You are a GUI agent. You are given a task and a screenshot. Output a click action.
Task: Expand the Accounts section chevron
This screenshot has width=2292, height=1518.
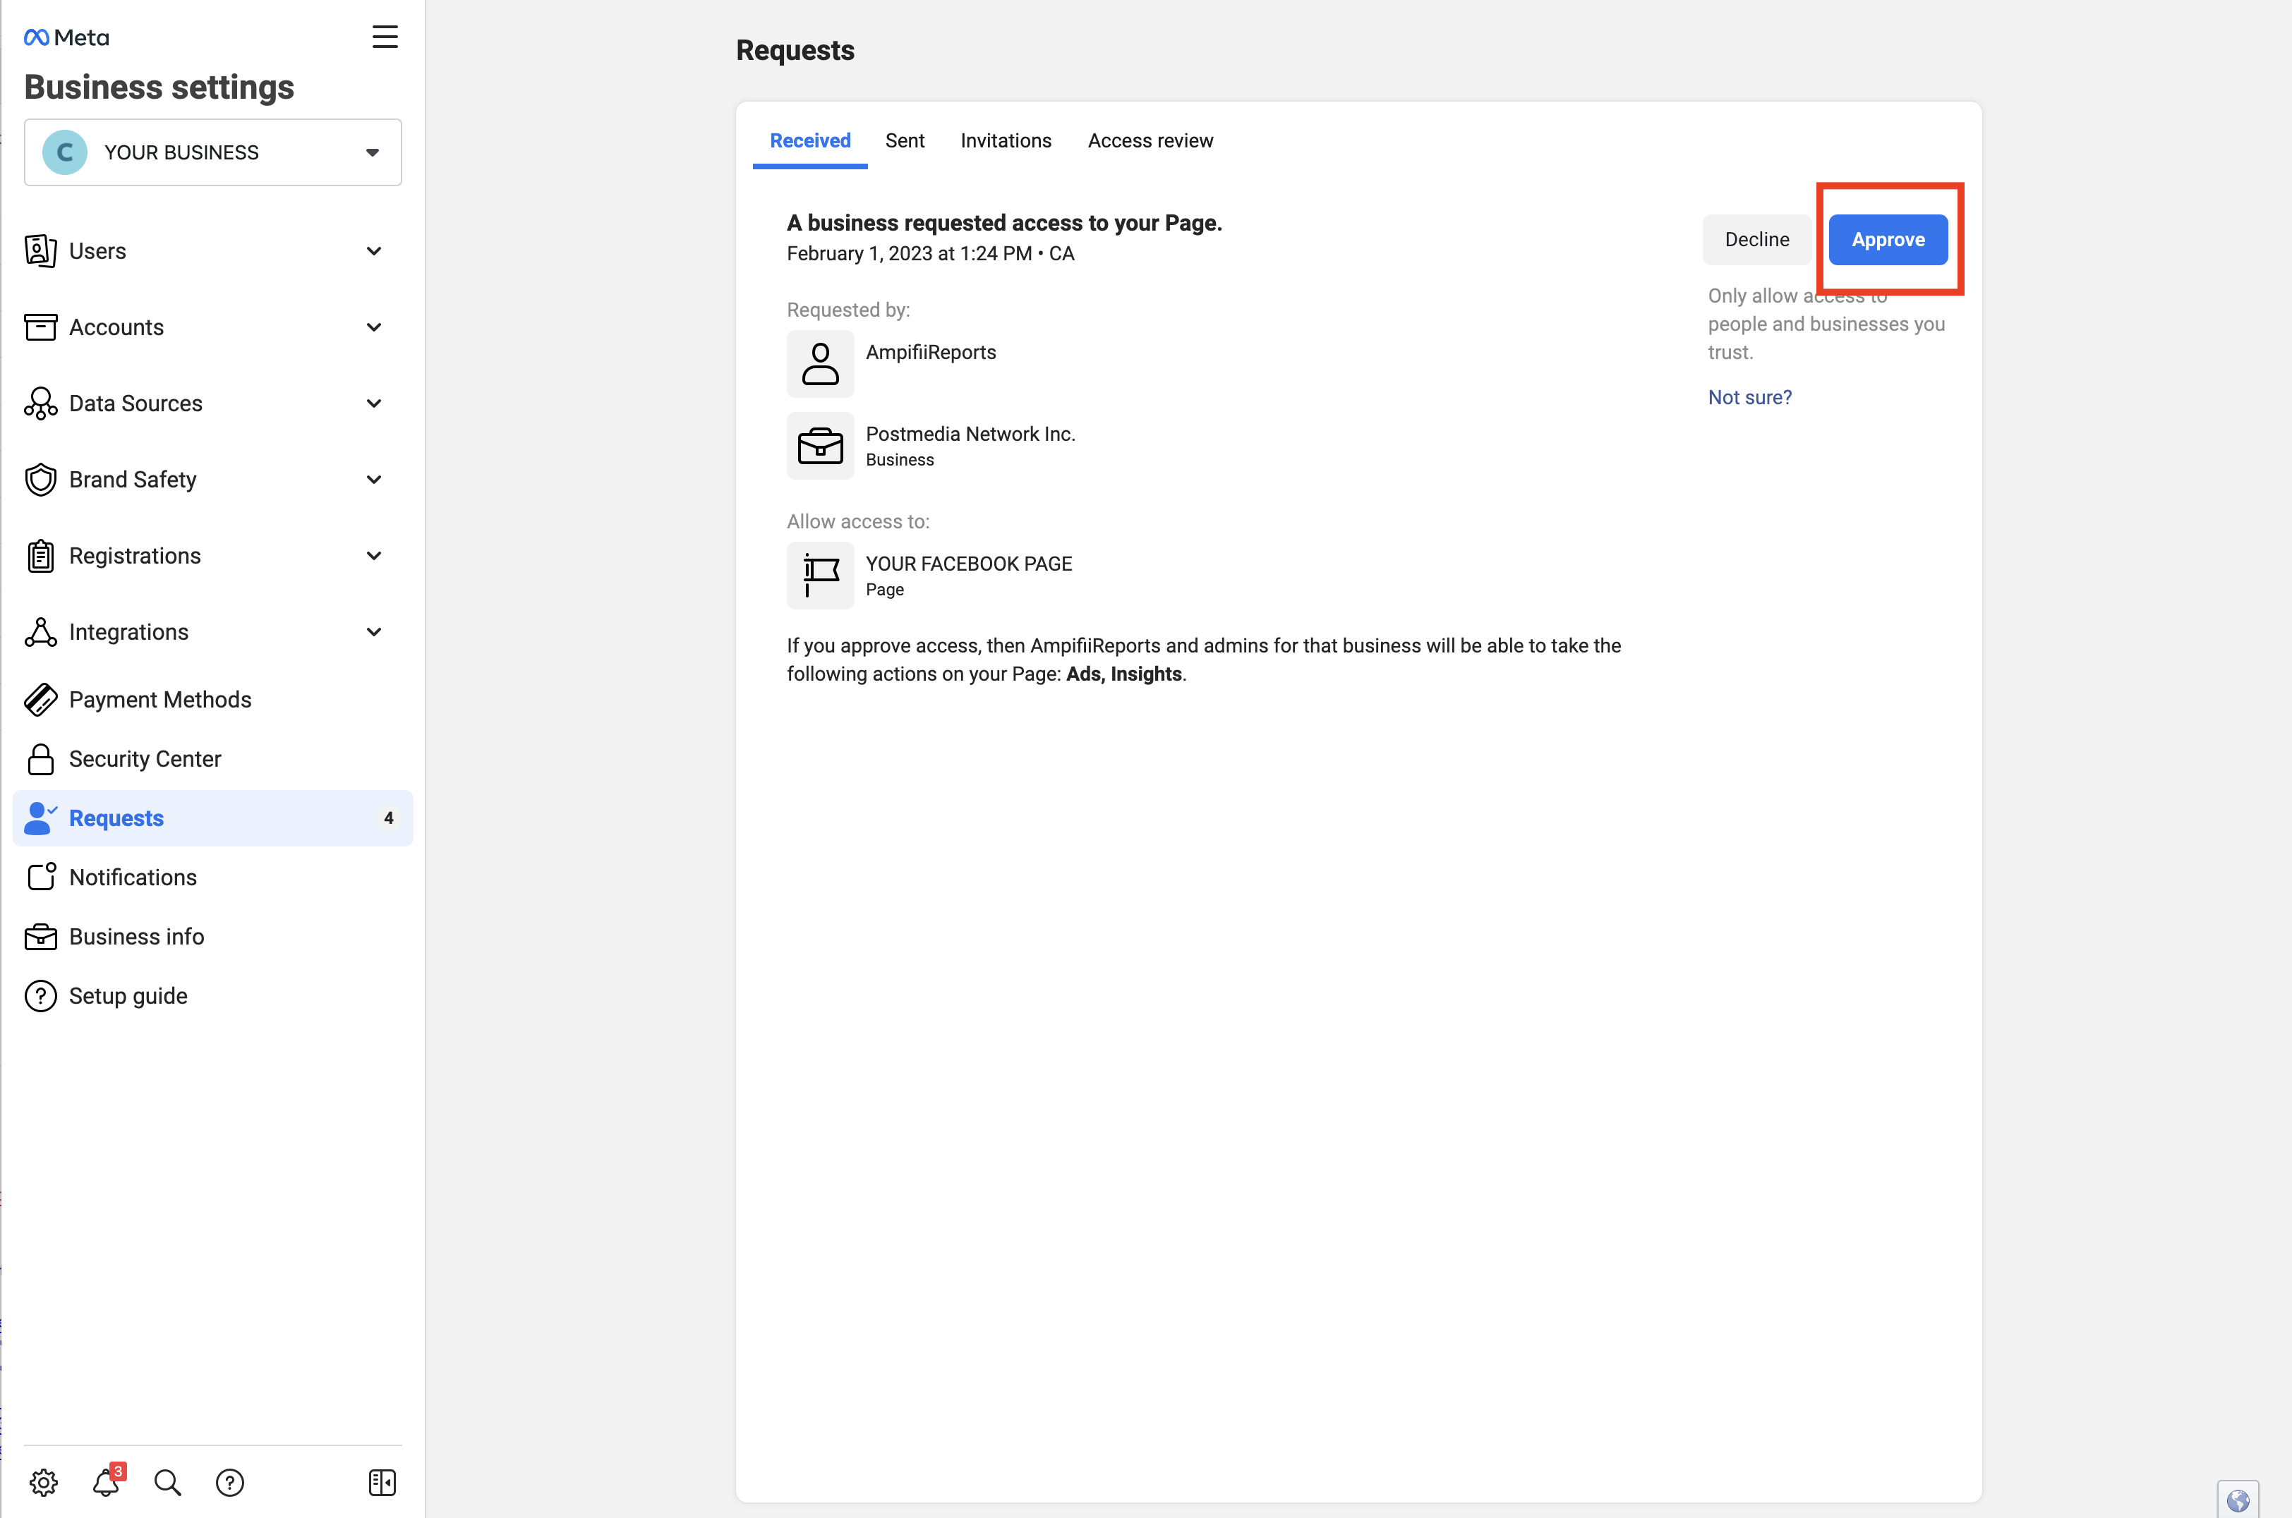click(x=374, y=327)
